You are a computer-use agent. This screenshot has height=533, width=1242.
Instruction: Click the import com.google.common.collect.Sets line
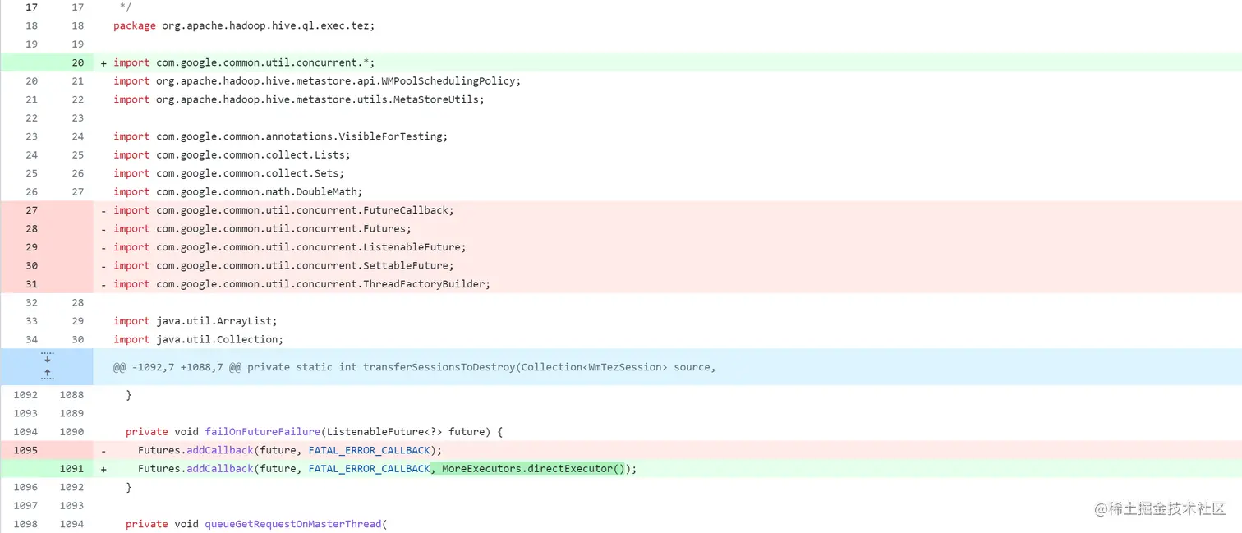(228, 173)
